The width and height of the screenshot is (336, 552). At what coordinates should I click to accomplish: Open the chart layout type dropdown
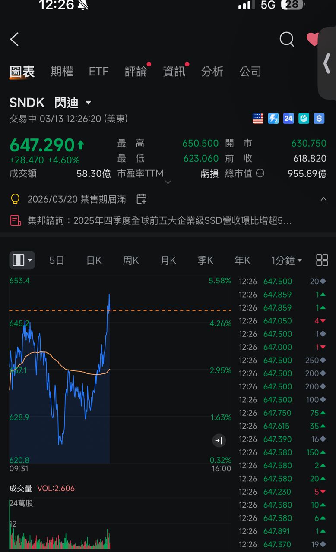22,260
